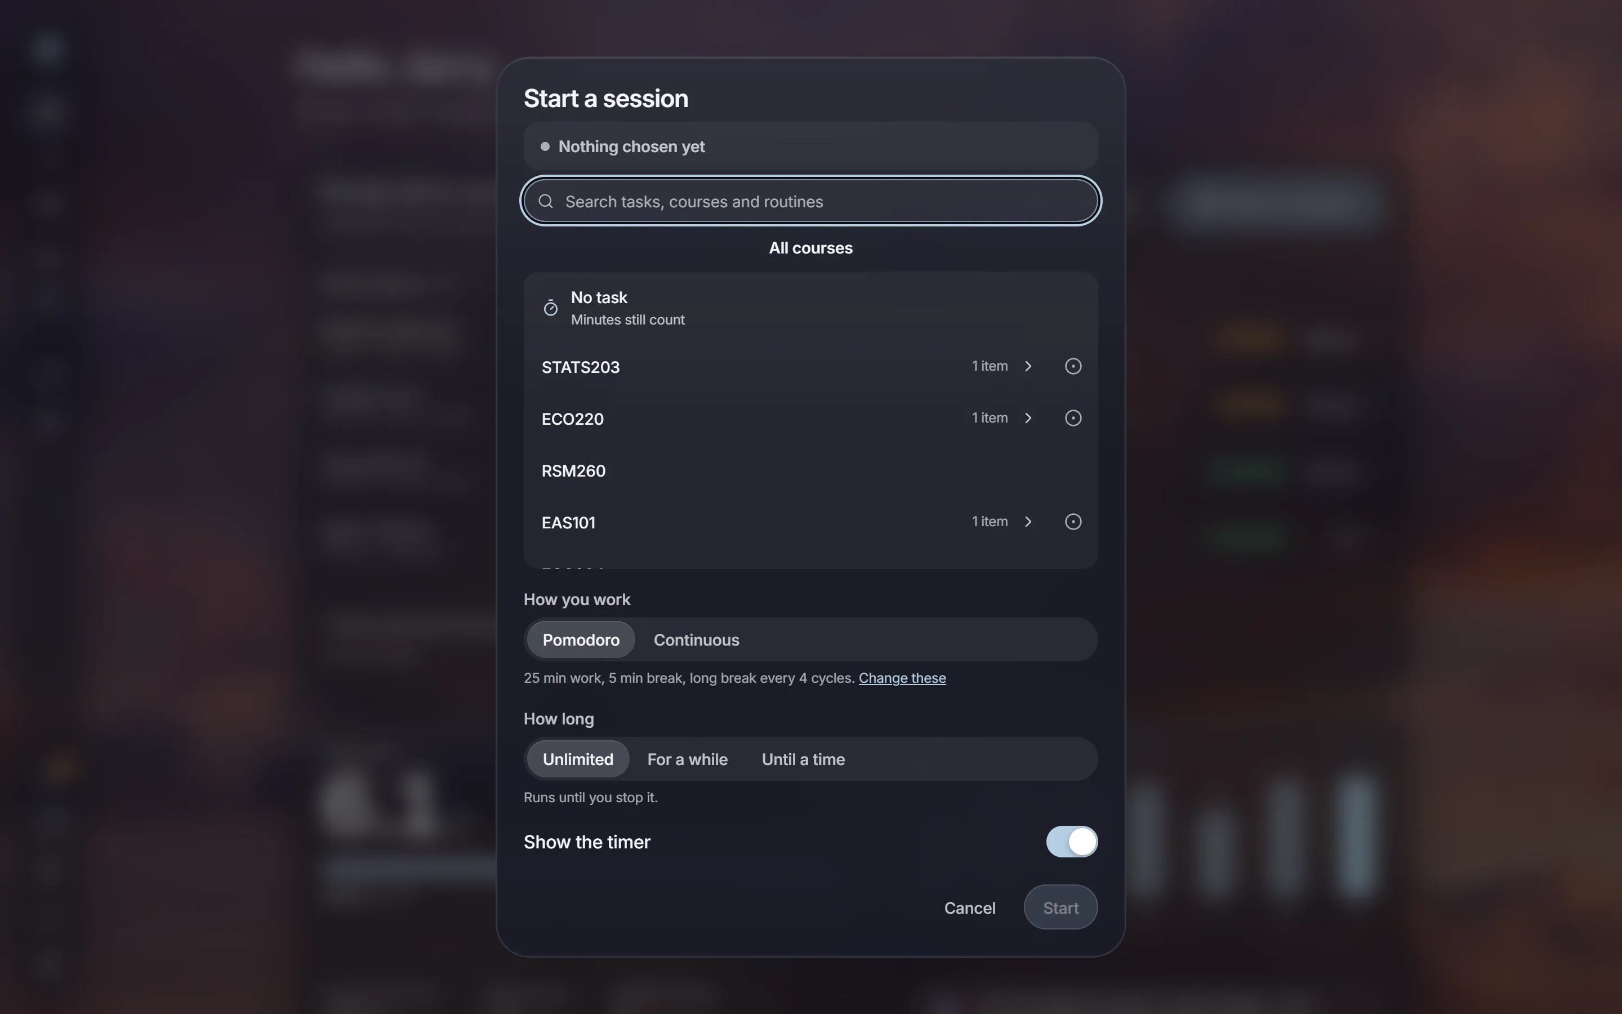Click the 1 item label for ECO220

click(990, 418)
